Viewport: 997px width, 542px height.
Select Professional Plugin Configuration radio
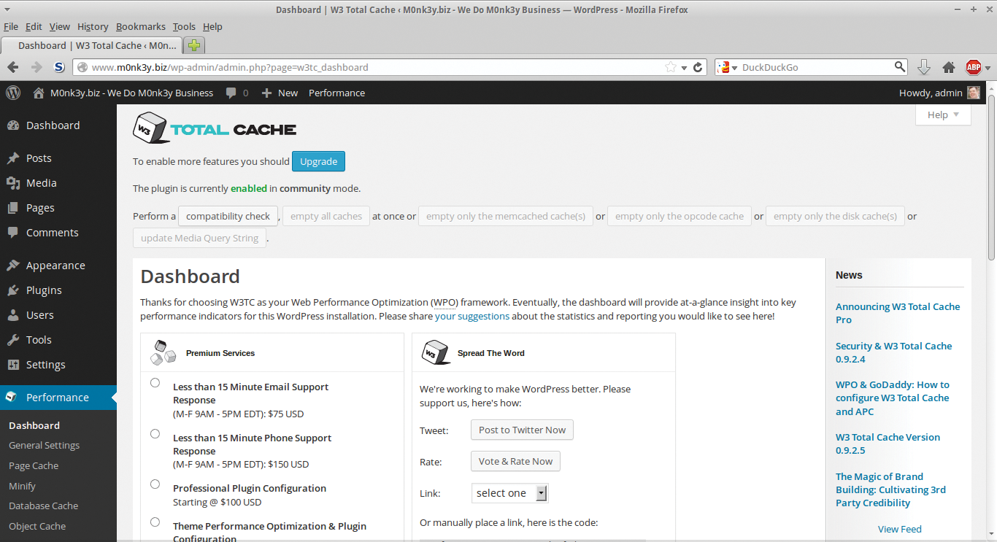pos(155,484)
